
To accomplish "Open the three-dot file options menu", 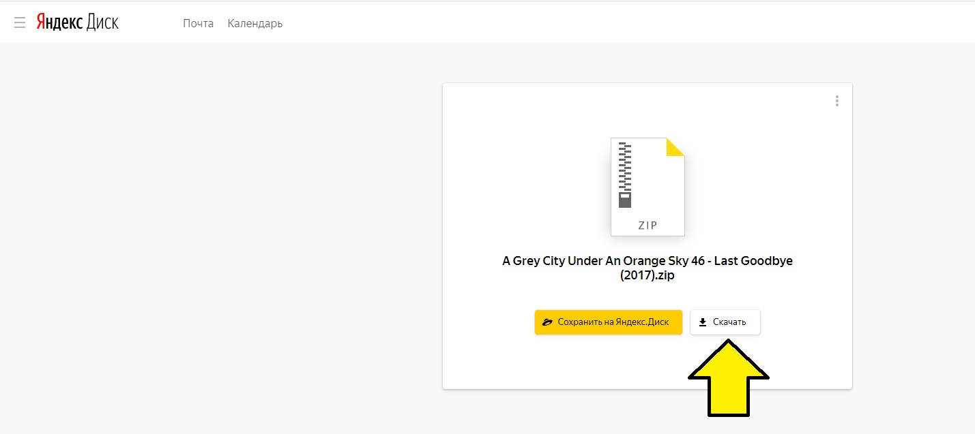I will click(x=837, y=101).
